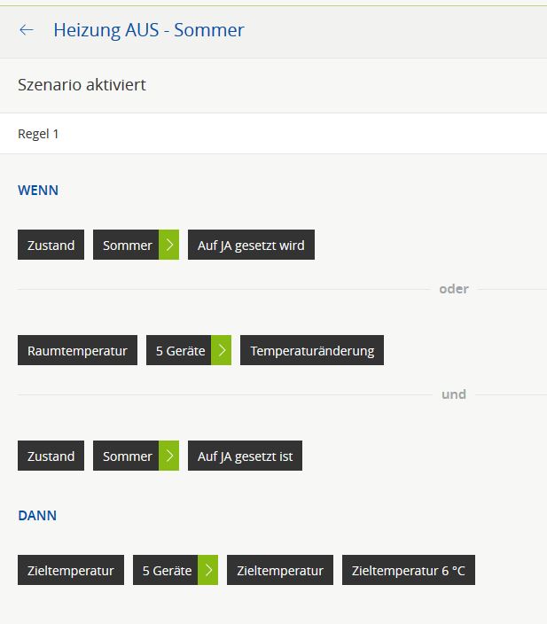
Task: Click the 'Auf JA gesetzt ist' condition
Action: pos(245,456)
